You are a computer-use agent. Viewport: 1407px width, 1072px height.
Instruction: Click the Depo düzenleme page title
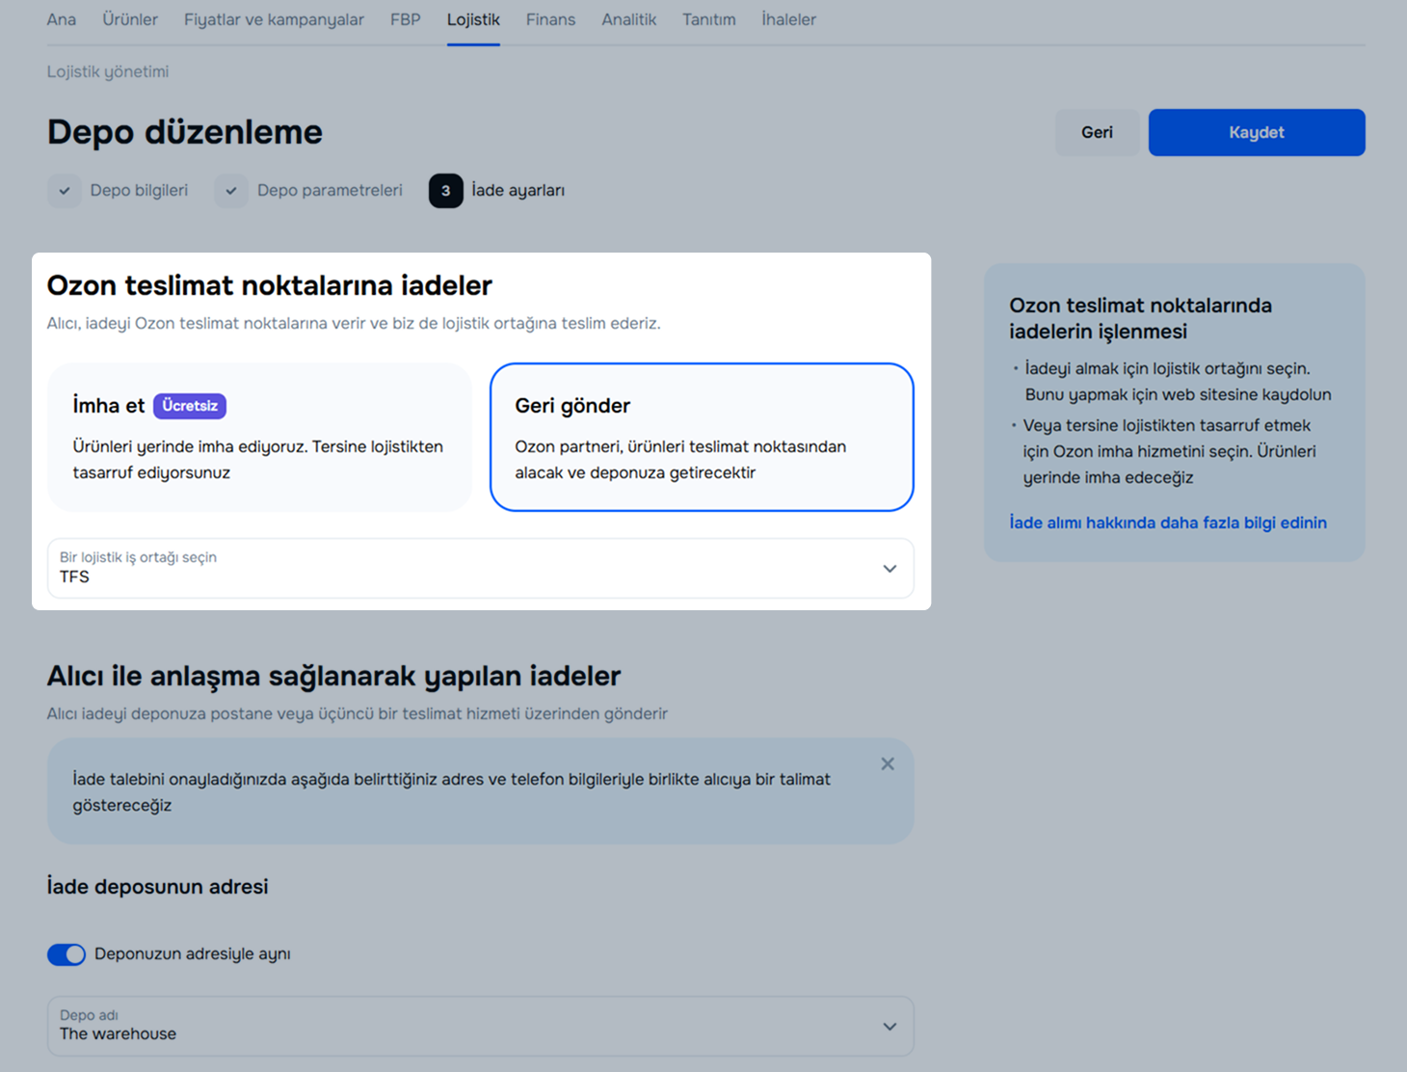pyautogui.click(x=185, y=132)
